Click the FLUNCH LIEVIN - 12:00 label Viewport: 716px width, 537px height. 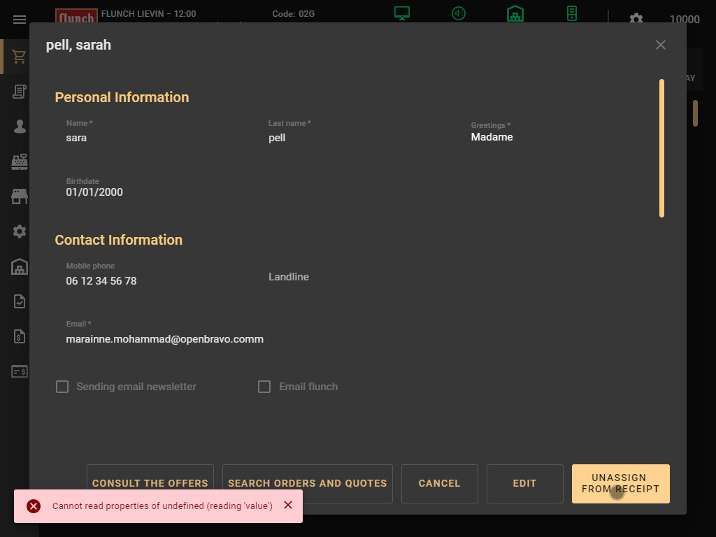click(148, 14)
